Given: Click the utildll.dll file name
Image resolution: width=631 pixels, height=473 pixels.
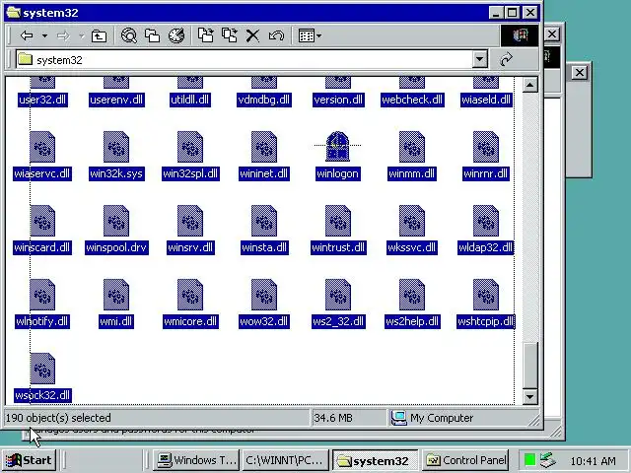Looking at the screenshot, I should tap(190, 100).
